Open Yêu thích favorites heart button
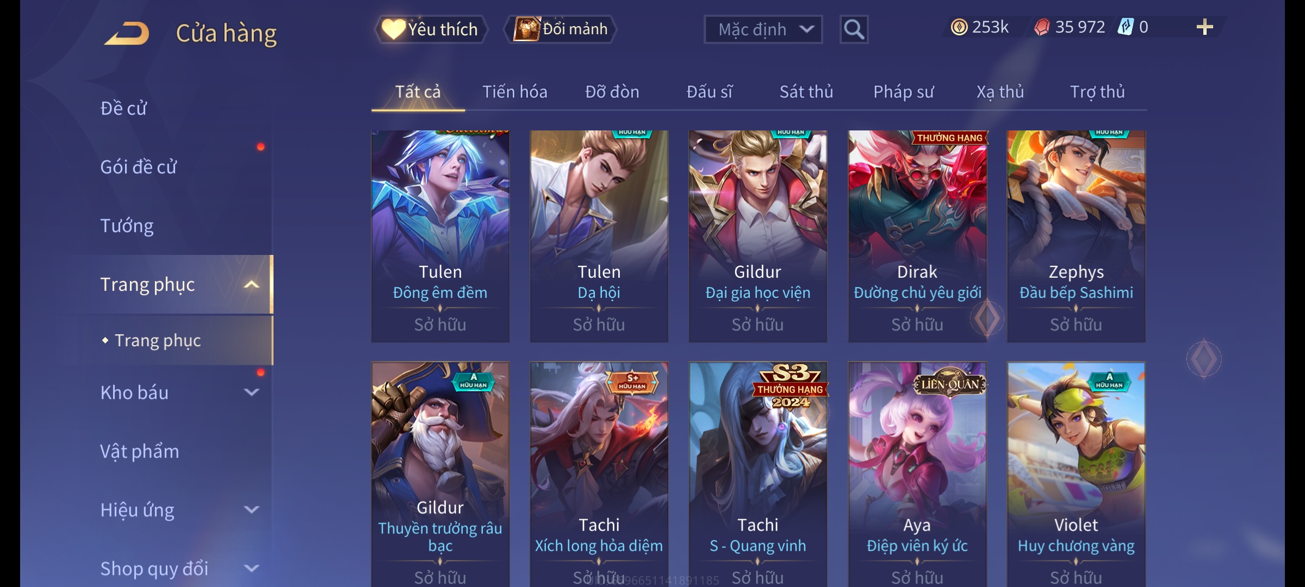 pos(431,29)
